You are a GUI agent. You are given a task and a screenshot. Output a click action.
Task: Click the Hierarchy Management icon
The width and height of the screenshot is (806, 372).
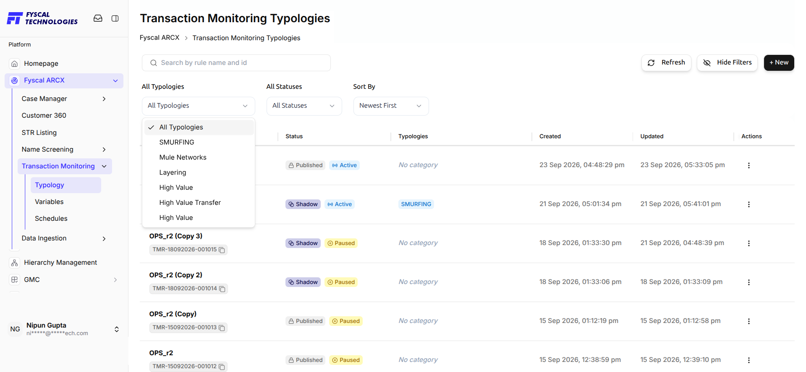point(15,263)
